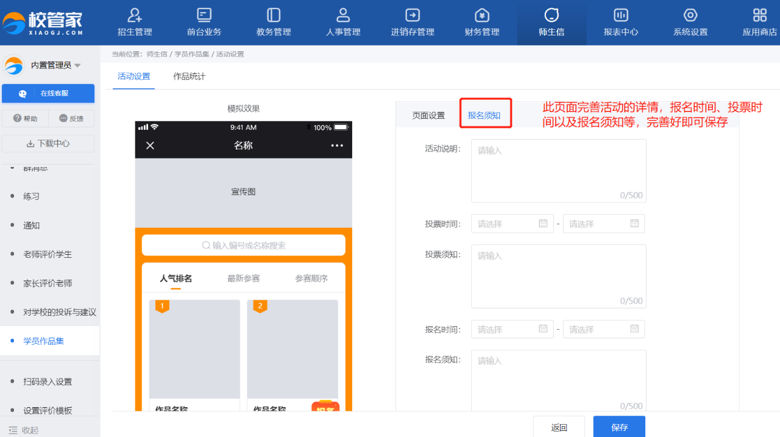780x437 pixels.
Task: Expand 内置管理员 user dropdown arrow
Action: 77,66
